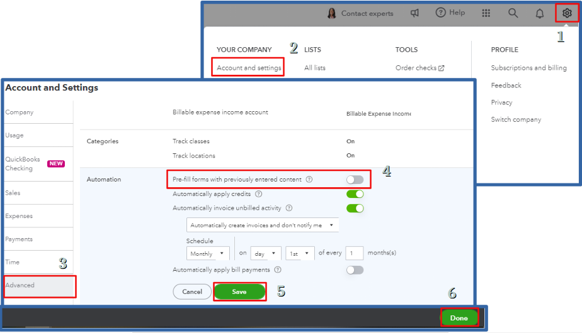This screenshot has height=333, width=582.
Task: Open the megaphone announcements icon
Action: pyautogui.click(x=414, y=13)
